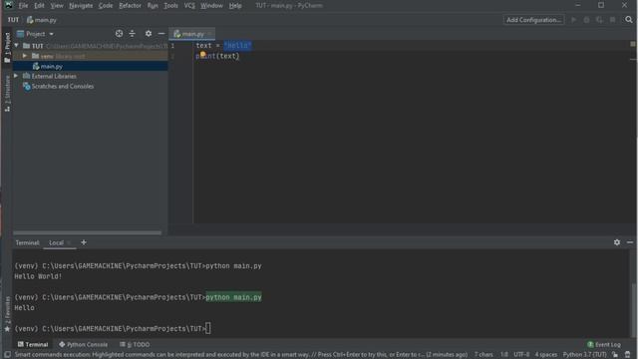The height and width of the screenshot is (359, 638).
Task: Open the Event Log
Action: (x=604, y=344)
